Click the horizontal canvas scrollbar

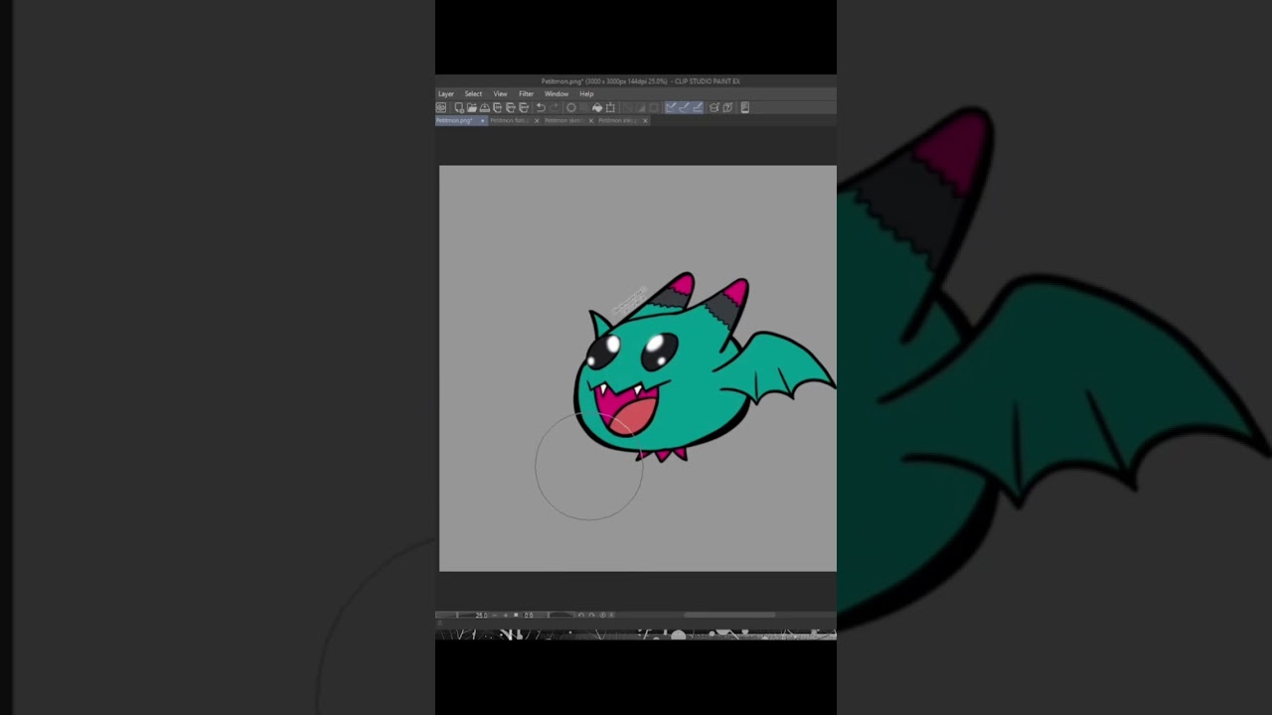pyautogui.click(x=729, y=615)
